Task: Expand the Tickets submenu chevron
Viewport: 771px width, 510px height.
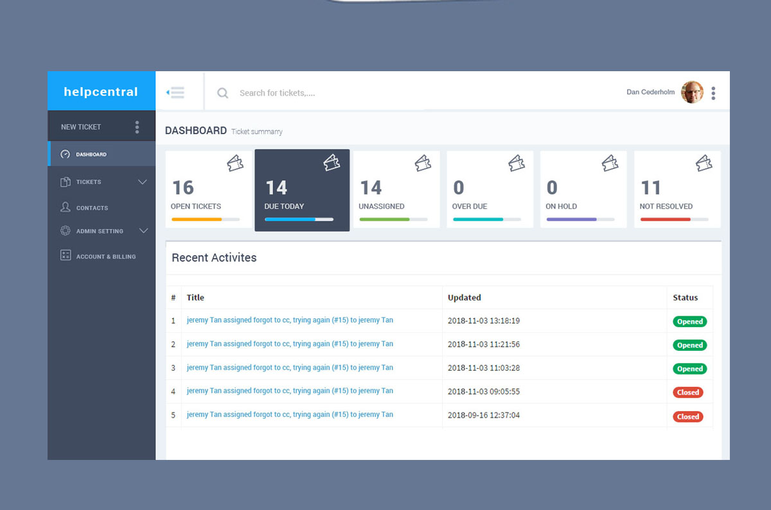Action: pos(143,182)
